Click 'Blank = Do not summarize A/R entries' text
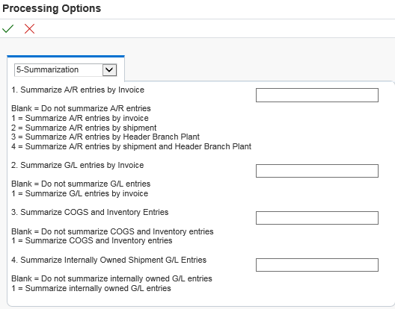 point(81,108)
